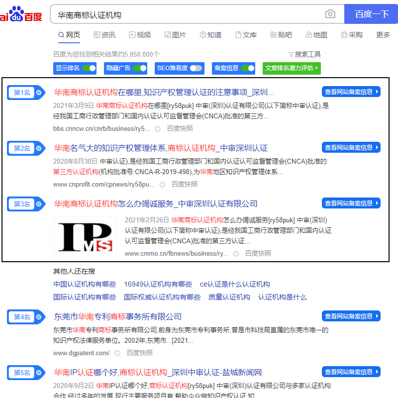Screen dimensions: 398x398
Task: Open 百度快照 for www.cnprofit.com result
Action: [x=184, y=185]
